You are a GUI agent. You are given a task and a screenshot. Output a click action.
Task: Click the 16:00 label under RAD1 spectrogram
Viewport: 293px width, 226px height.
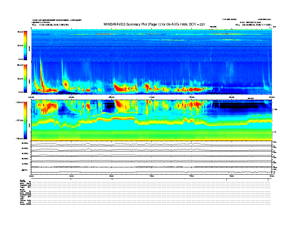click(192, 97)
